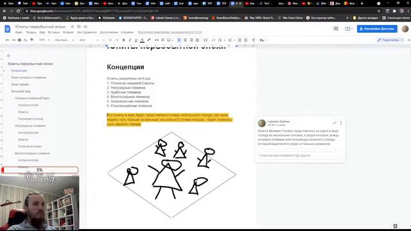
Task: Select the paint format roller tool
Action: click(31, 40)
